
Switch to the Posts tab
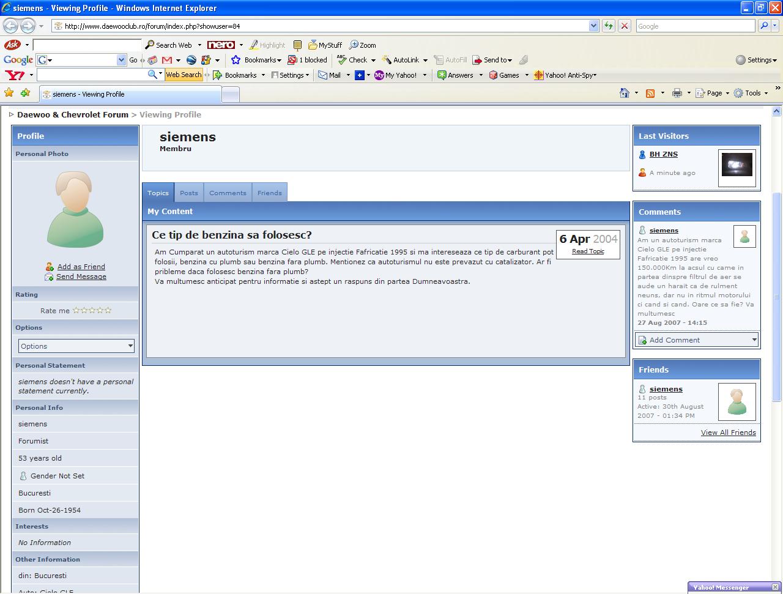[x=189, y=193]
